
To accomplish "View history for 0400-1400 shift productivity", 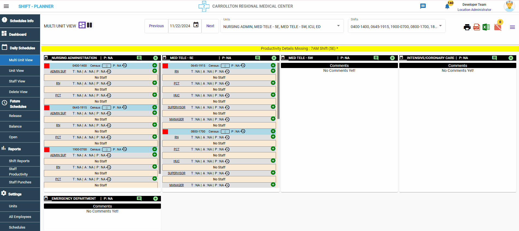I will coord(125,66).
